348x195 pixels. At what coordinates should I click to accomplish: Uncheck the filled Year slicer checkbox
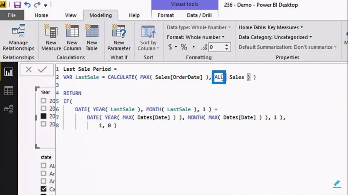(43, 116)
